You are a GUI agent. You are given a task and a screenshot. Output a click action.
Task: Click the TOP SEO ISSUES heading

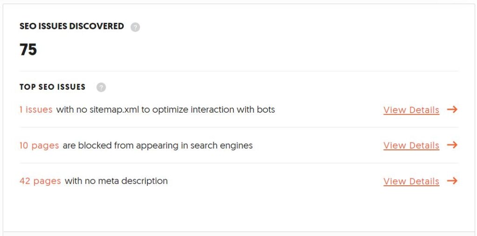pos(52,87)
